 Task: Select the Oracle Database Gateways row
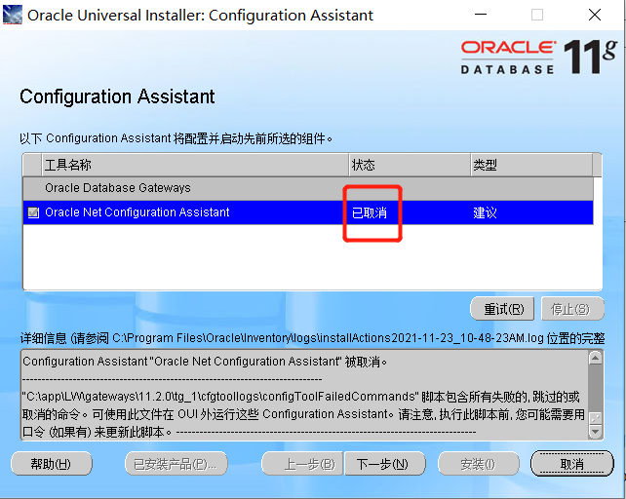[308, 188]
